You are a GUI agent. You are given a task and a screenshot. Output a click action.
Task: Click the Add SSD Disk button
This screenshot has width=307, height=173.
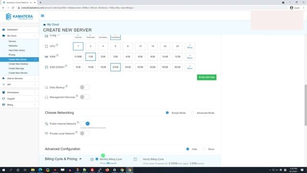tap(207, 77)
